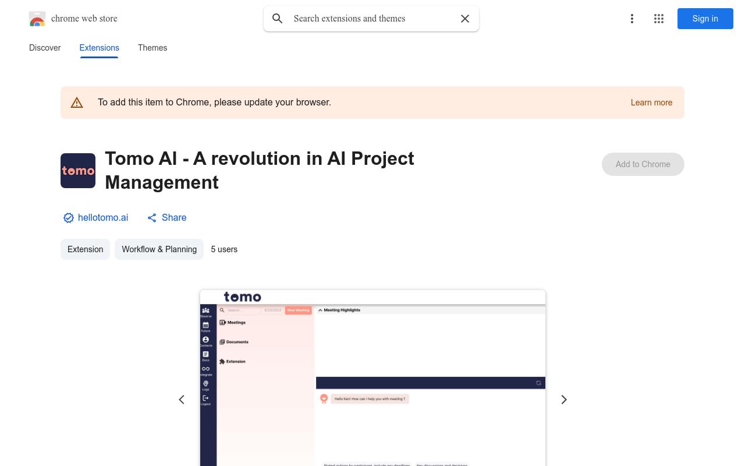This screenshot has height=466, width=745.
Task: Click the Share text label
Action: click(x=174, y=217)
